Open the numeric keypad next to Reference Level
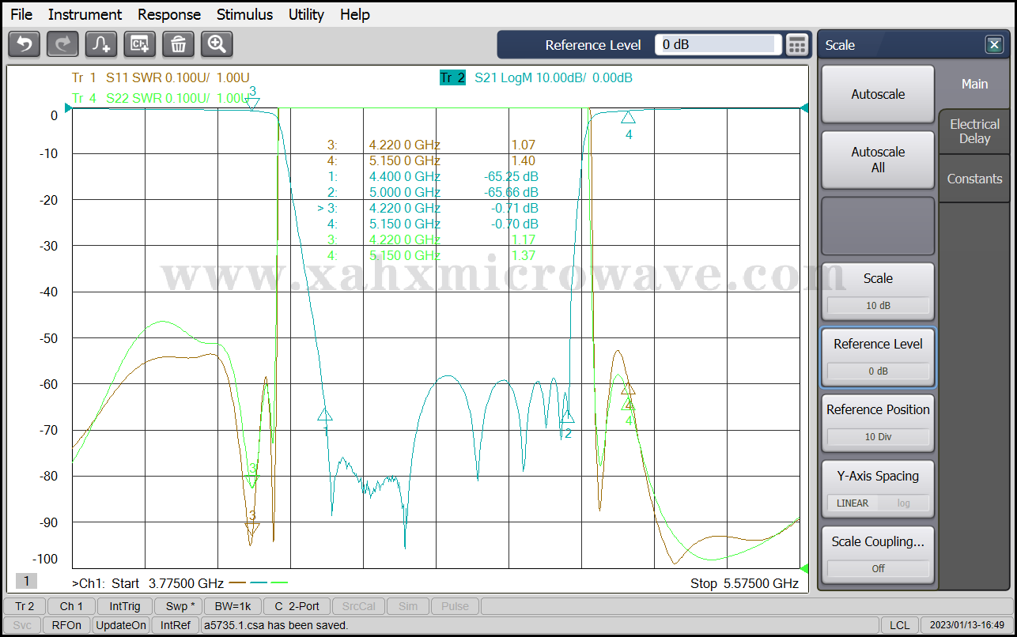 (x=797, y=45)
